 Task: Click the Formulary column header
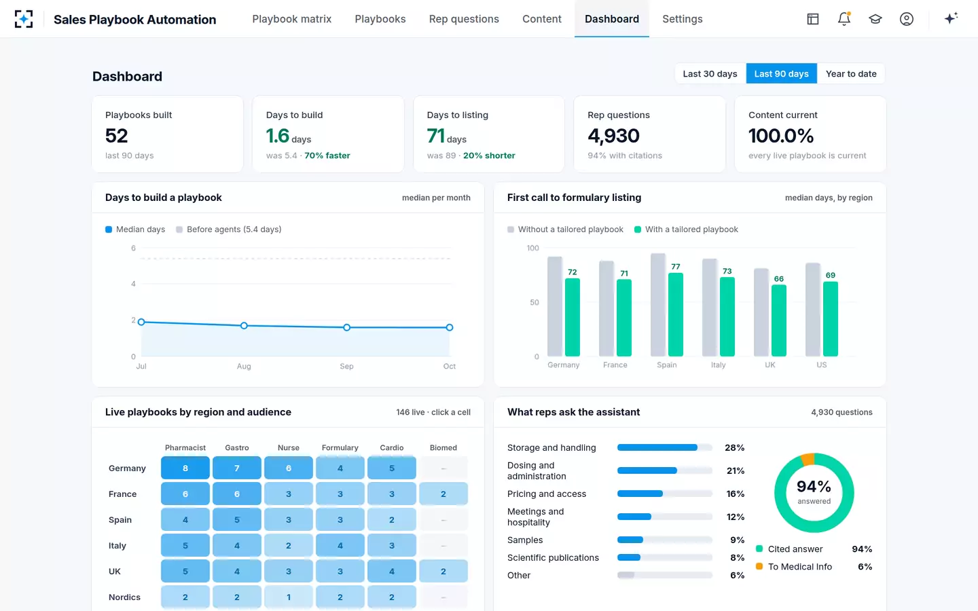(x=340, y=448)
